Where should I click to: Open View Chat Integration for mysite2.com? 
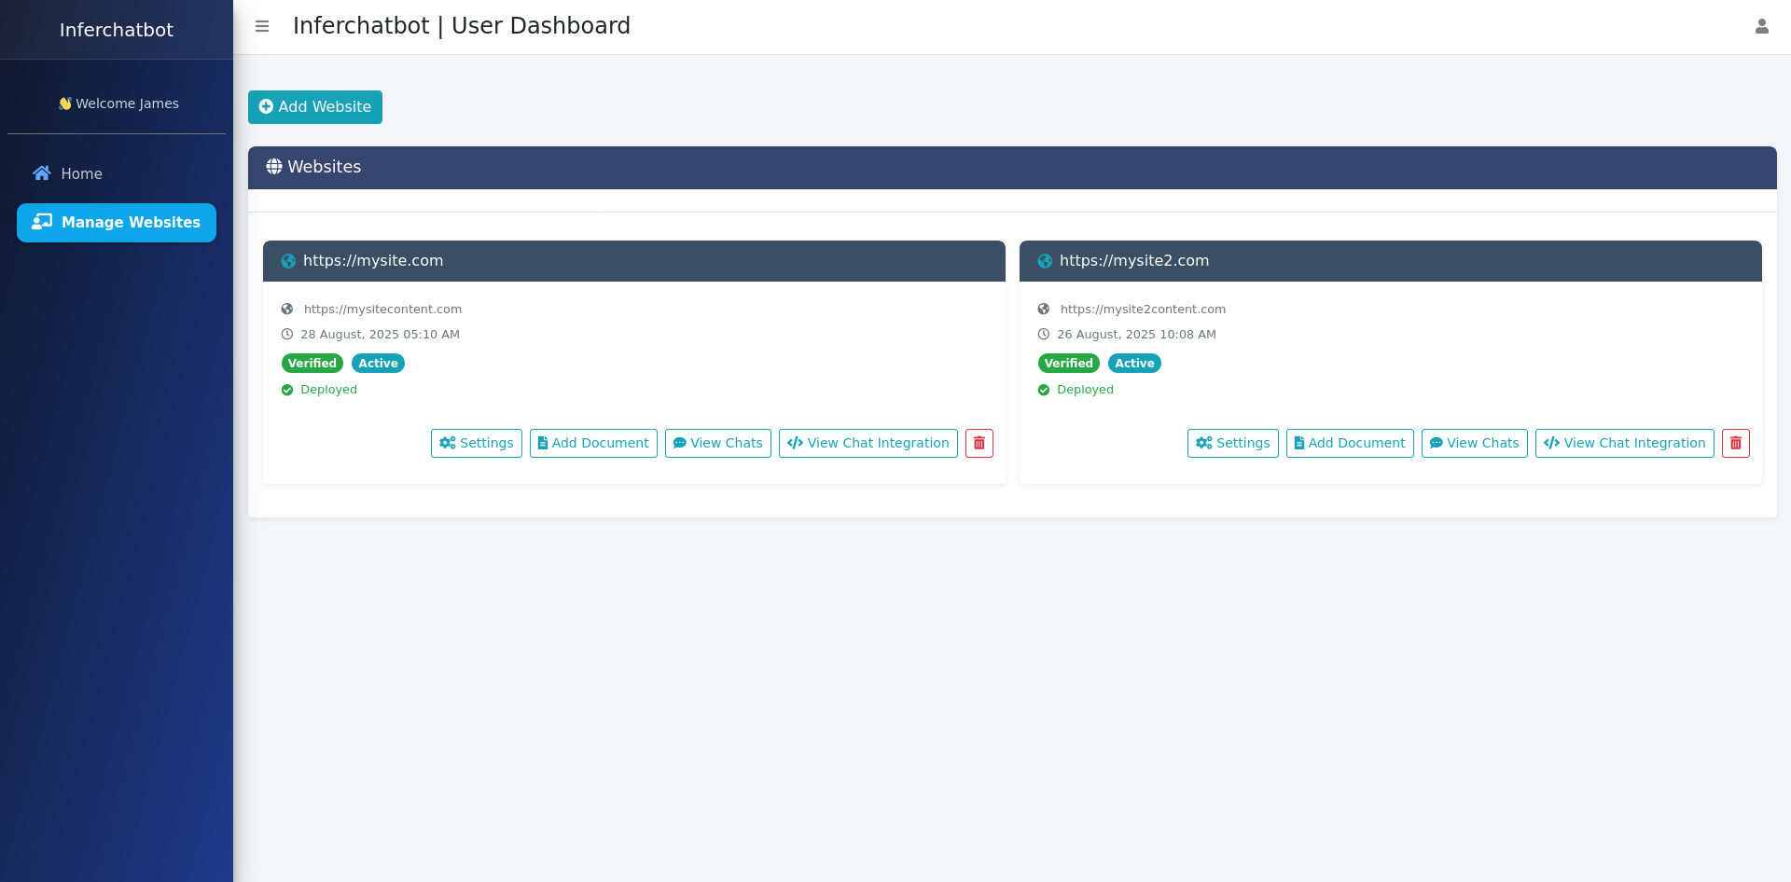coord(1624,443)
